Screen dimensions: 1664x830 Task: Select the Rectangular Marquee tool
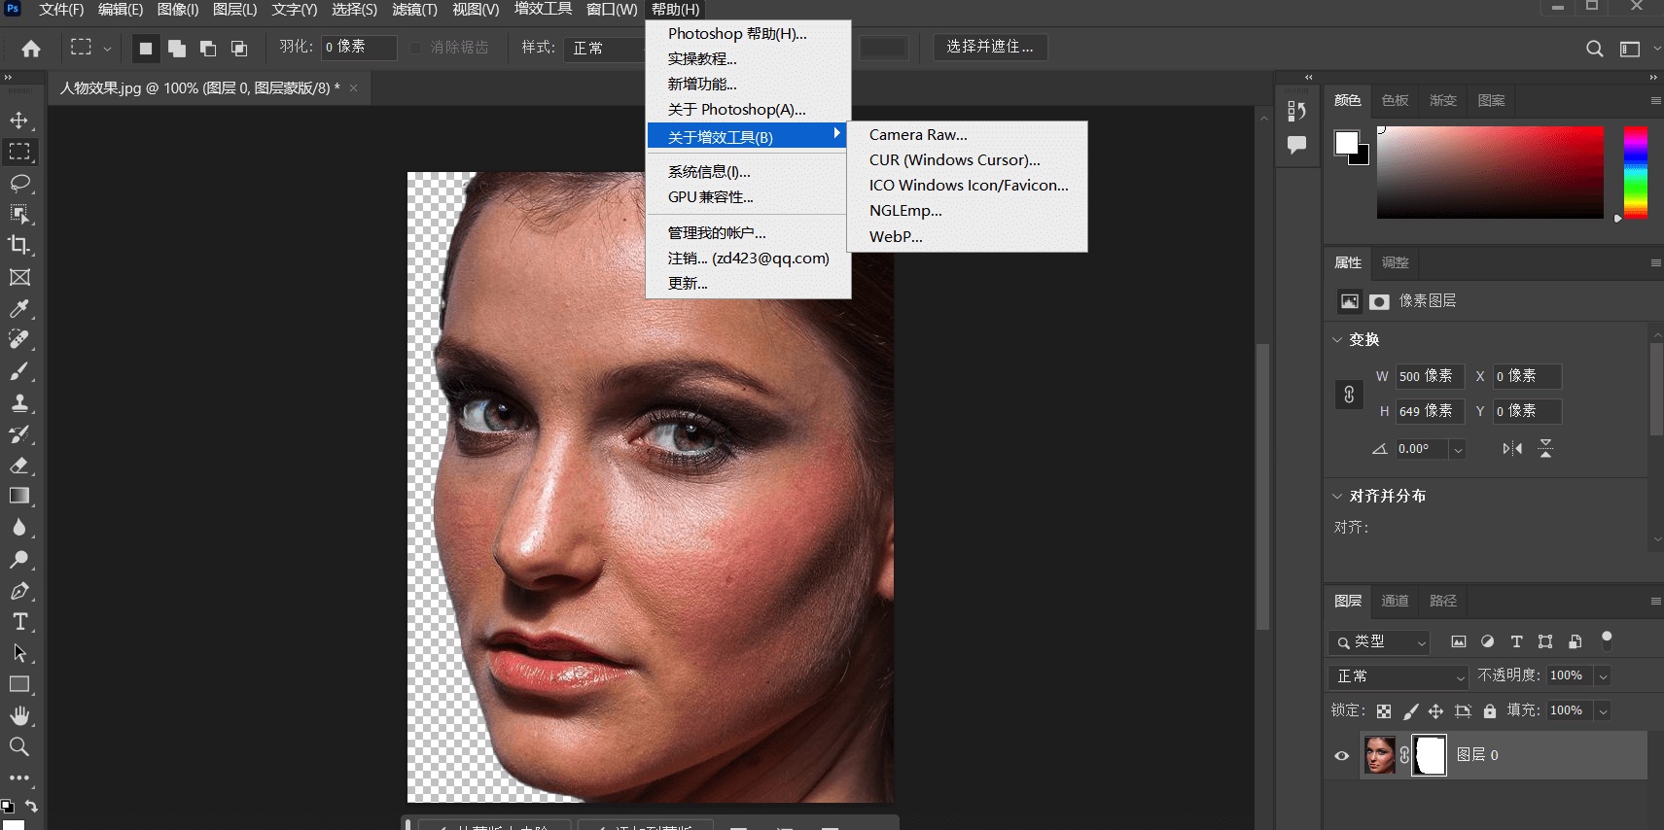click(19, 152)
